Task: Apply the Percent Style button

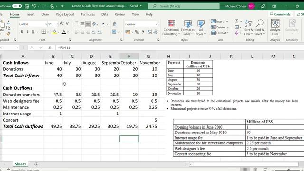Action: coord(137,32)
